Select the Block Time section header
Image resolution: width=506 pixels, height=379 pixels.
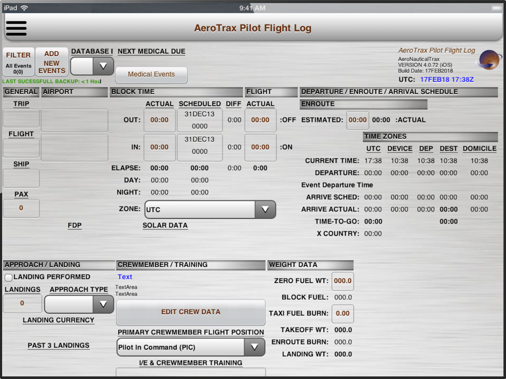point(176,92)
